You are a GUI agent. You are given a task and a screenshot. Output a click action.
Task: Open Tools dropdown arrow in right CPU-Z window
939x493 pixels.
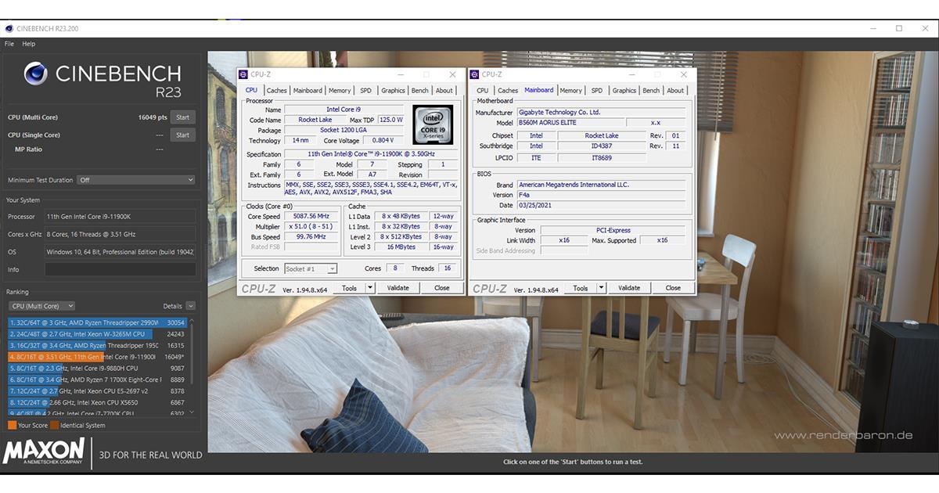(602, 288)
